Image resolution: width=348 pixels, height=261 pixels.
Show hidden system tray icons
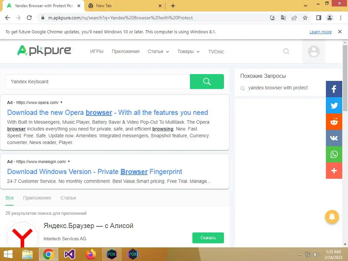(300, 255)
